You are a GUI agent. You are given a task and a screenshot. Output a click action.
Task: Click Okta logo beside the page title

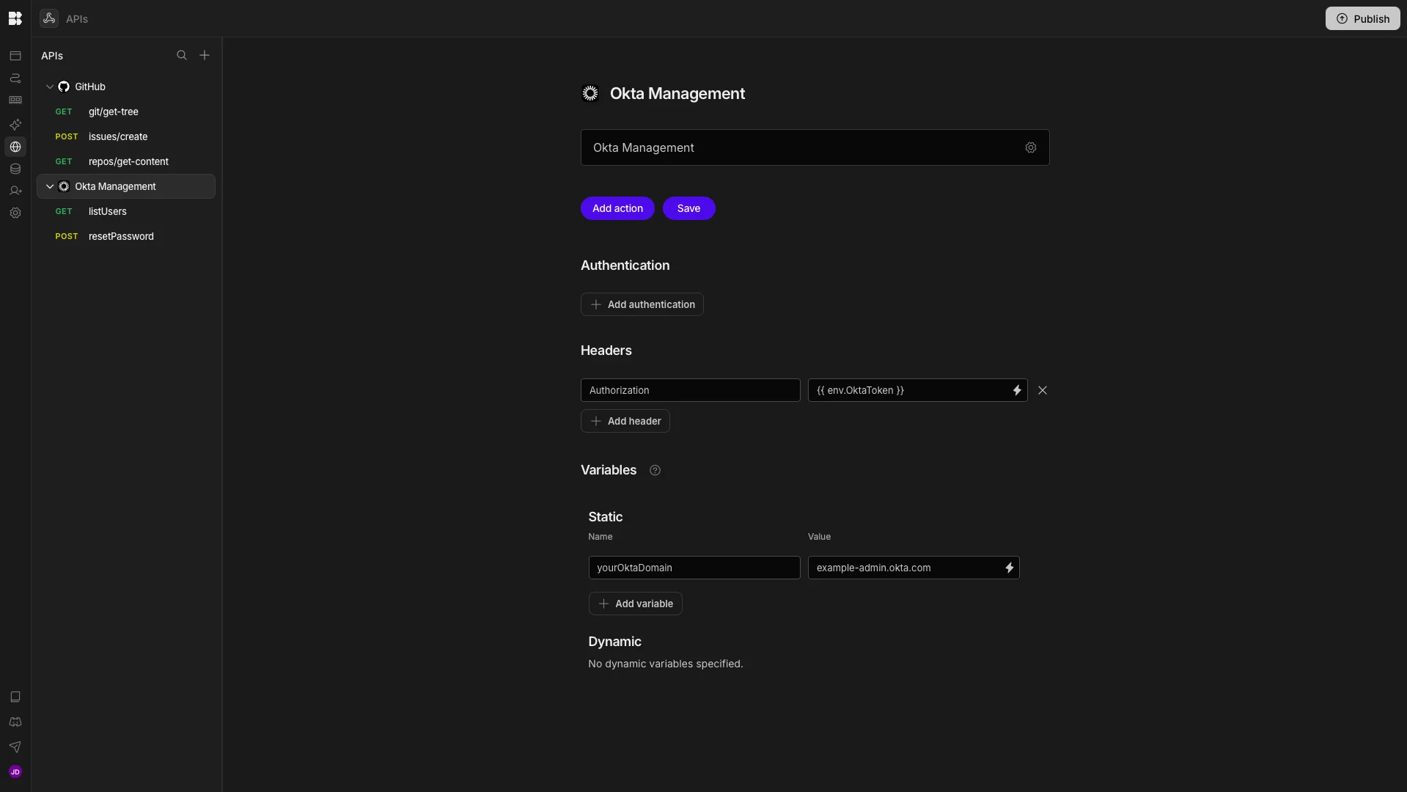[590, 93]
